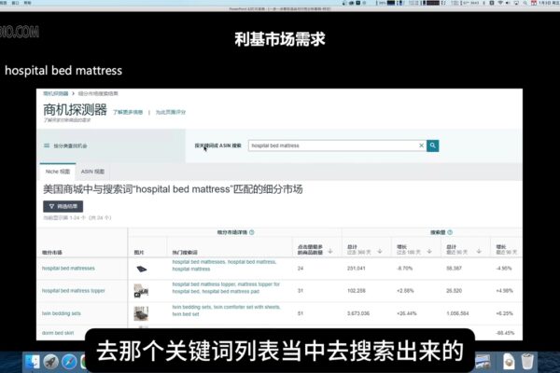The image size is (560, 373).
Task: Switch to the Niche 视图 tab
Action: (58, 172)
